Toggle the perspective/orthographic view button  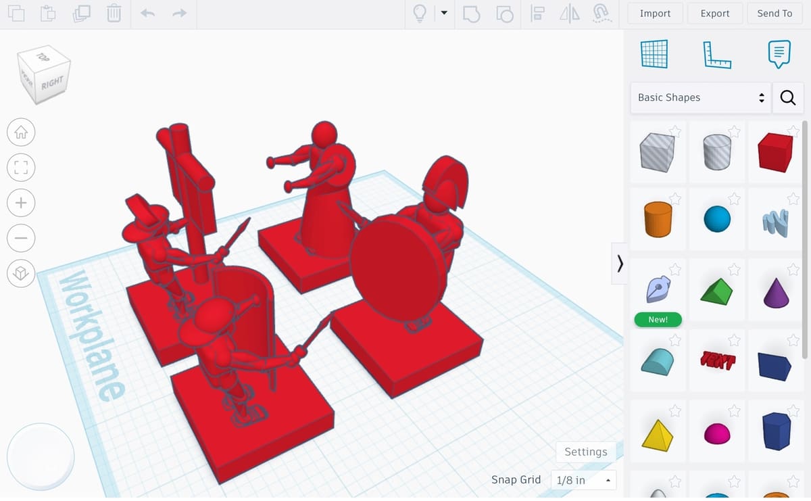click(21, 273)
